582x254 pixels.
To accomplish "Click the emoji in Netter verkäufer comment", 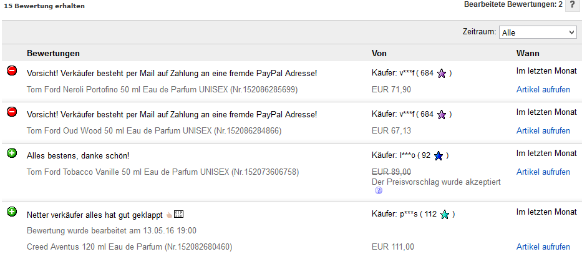I will click(x=169, y=215).
